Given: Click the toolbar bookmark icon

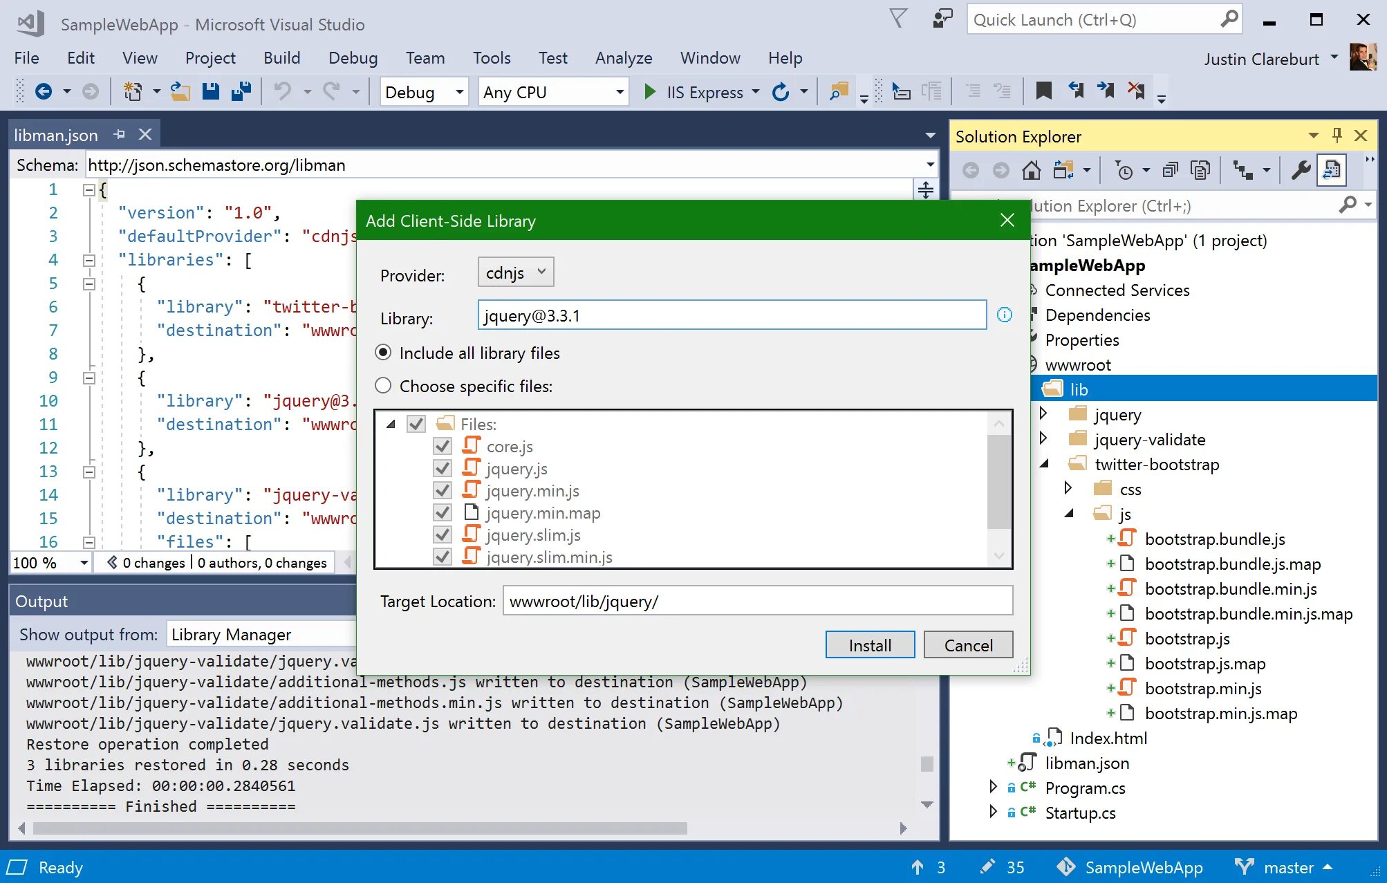Looking at the screenshot, I should tap(1043, 91).
